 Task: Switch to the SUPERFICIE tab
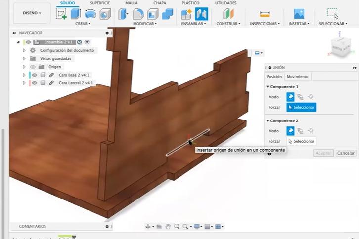tap(100, 3)
